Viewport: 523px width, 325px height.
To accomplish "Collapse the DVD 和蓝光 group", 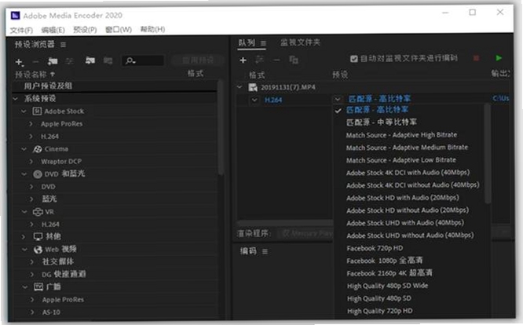I will coord(24,174).
